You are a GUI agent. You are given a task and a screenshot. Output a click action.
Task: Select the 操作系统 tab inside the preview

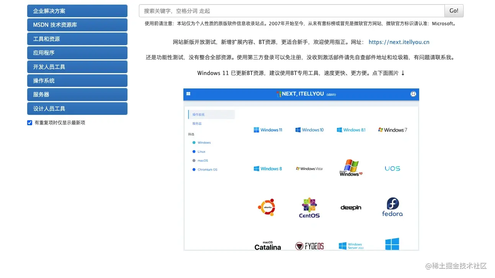point(211,114)
